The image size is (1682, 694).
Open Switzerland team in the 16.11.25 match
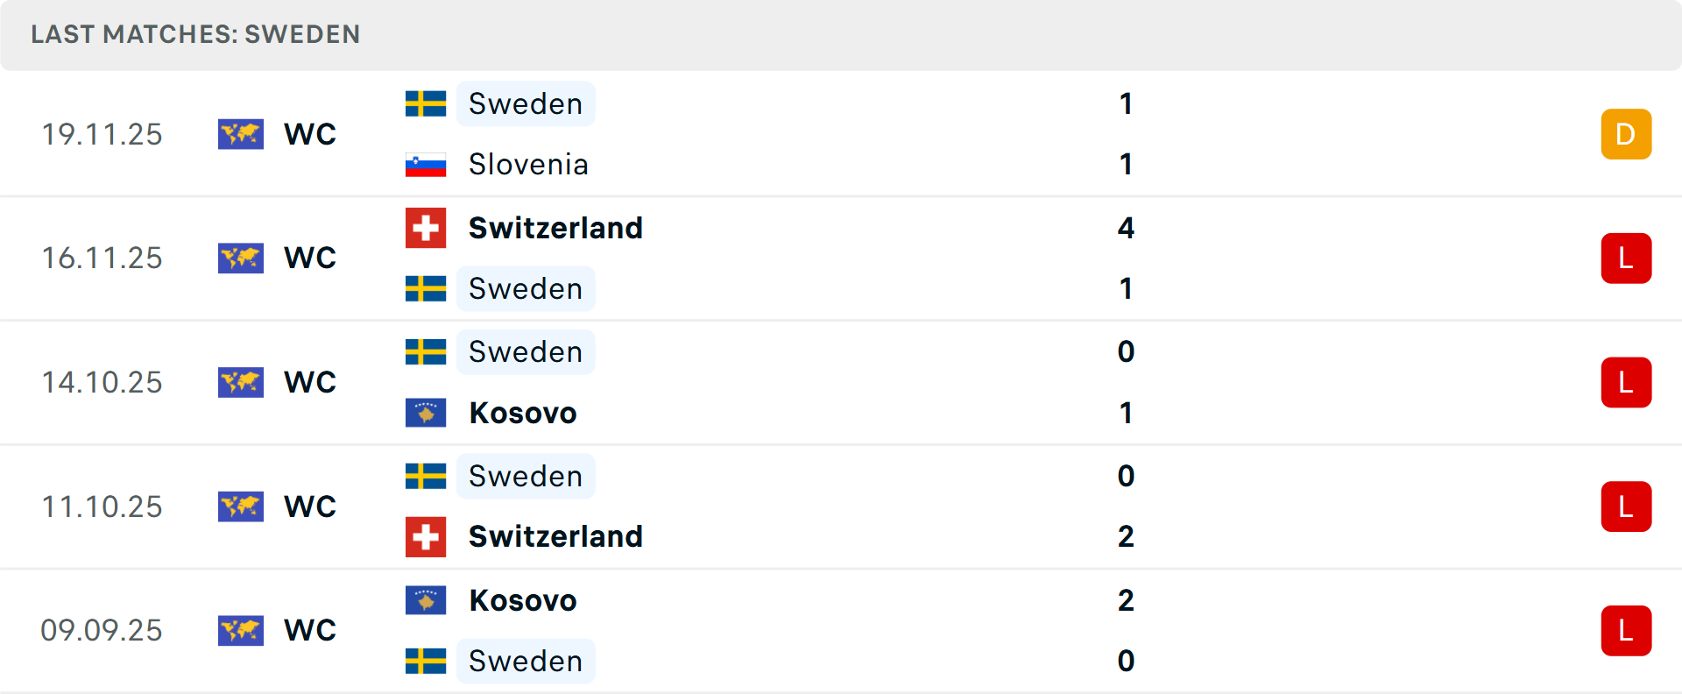555,228
